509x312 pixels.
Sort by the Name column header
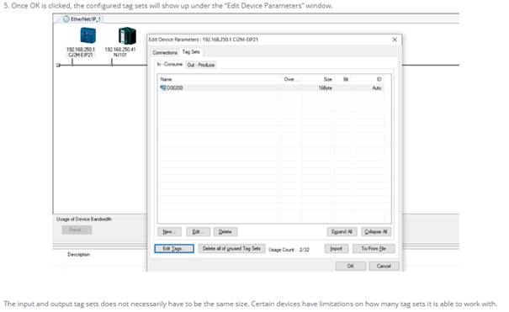pos(219,79)
